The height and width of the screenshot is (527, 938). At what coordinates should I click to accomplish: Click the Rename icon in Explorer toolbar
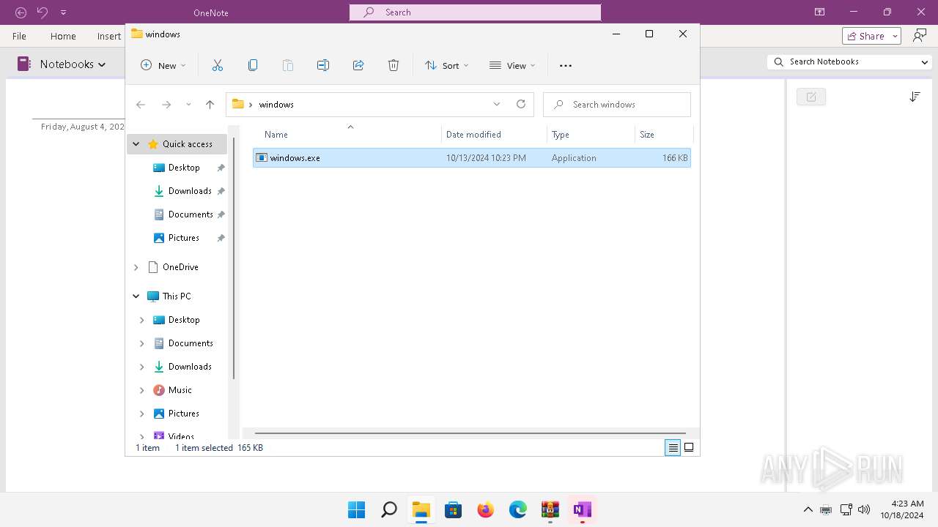(323, 65)
